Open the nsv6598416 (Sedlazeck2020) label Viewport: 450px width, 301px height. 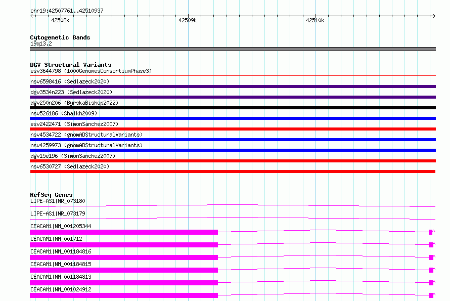point(70,81)
